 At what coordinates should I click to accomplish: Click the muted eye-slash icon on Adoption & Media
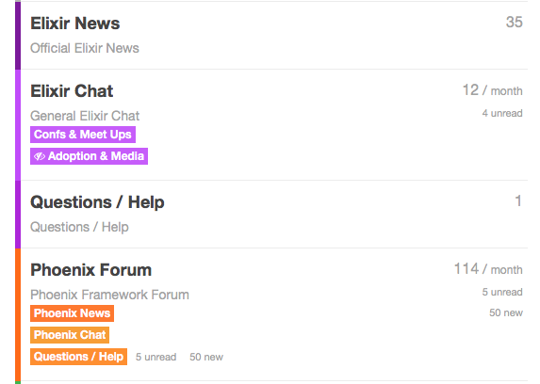pyautogui.click(x=40, y=156)
